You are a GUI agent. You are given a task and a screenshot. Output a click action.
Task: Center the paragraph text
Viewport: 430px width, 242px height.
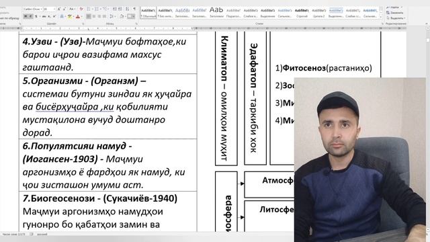pyautogui.click(x=94, y=16)
